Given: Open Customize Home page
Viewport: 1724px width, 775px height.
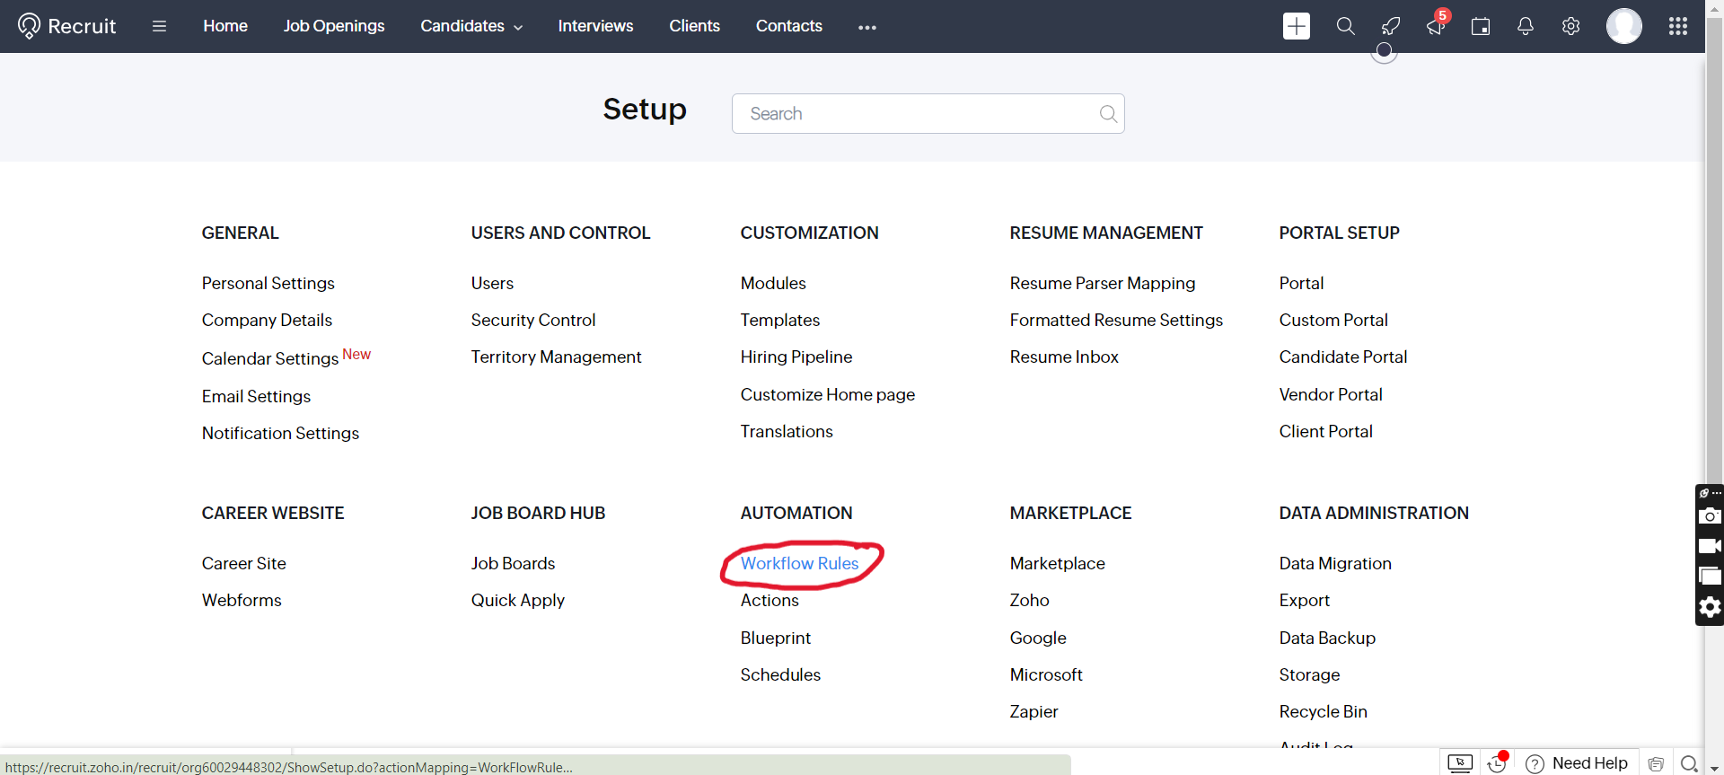Looking at the screenshot, I should 828,394.
